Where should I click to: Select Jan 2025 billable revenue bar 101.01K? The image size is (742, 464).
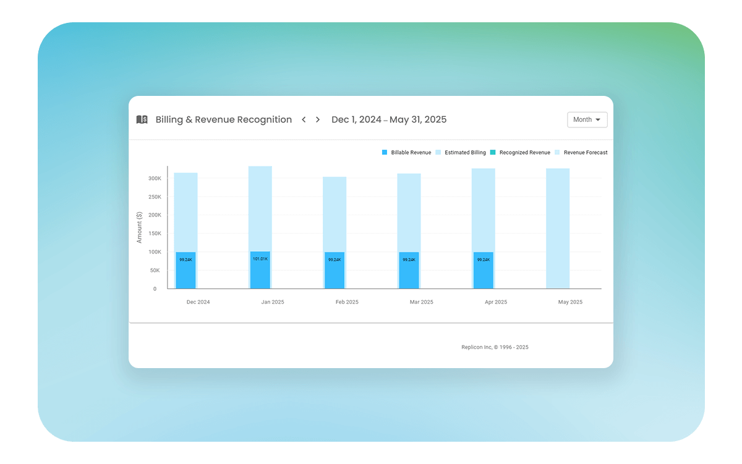pyautogui.click(x=260, y=270)
